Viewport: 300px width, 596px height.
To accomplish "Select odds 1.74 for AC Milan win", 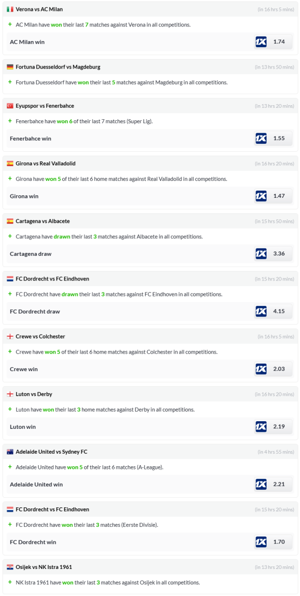I will point(279,42).
